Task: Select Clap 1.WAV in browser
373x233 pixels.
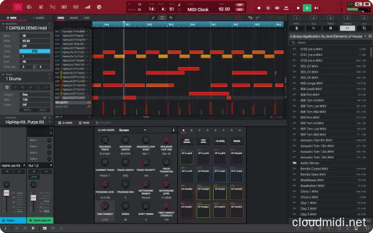Action: pyautogui.click(x=330, y=203)
